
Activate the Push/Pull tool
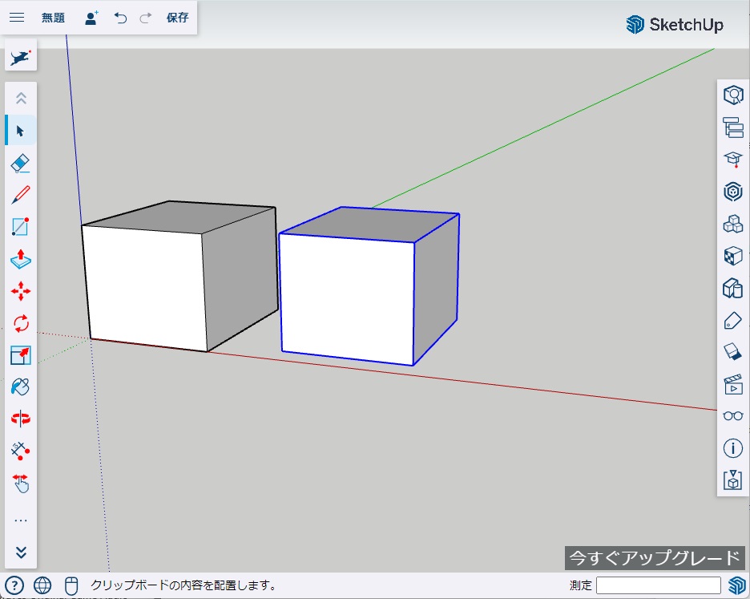click(x=21, y=259)
